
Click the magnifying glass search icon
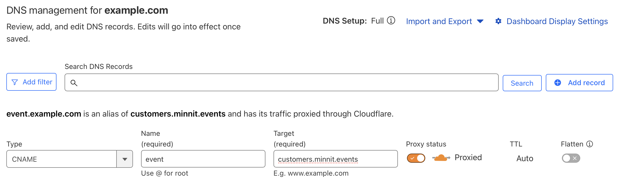click(x=74, y=83)
